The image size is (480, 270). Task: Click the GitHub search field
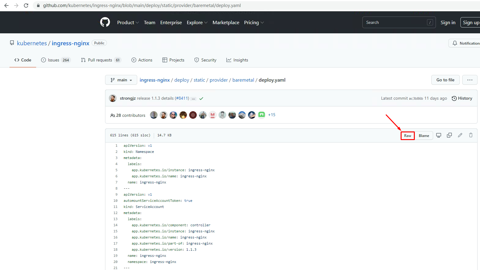point(395,22)
